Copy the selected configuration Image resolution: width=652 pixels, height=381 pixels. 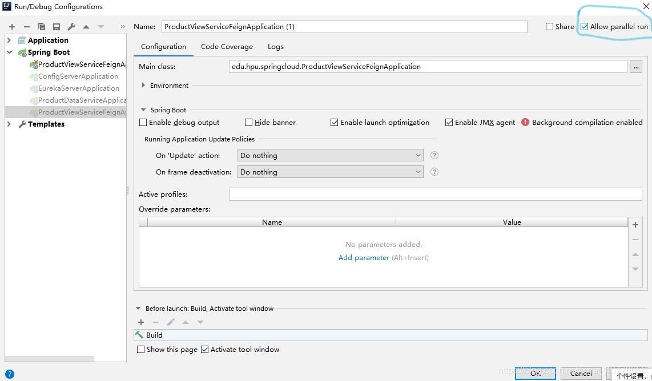42,27
